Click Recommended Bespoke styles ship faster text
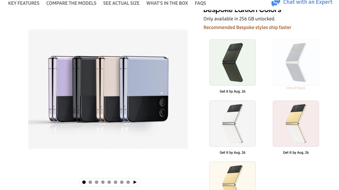The height and width of the screenshot is (190, 339). click(x=247, y=27)
